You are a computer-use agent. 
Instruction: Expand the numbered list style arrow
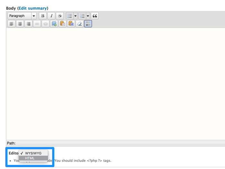tap(88, 16)
